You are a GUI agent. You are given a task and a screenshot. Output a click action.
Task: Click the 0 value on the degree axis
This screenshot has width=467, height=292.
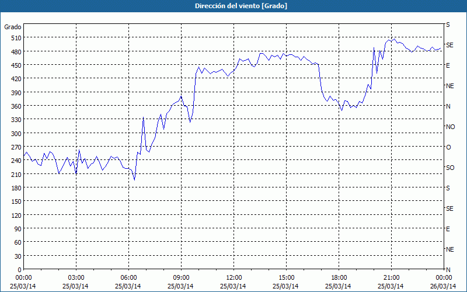point(20,270)
